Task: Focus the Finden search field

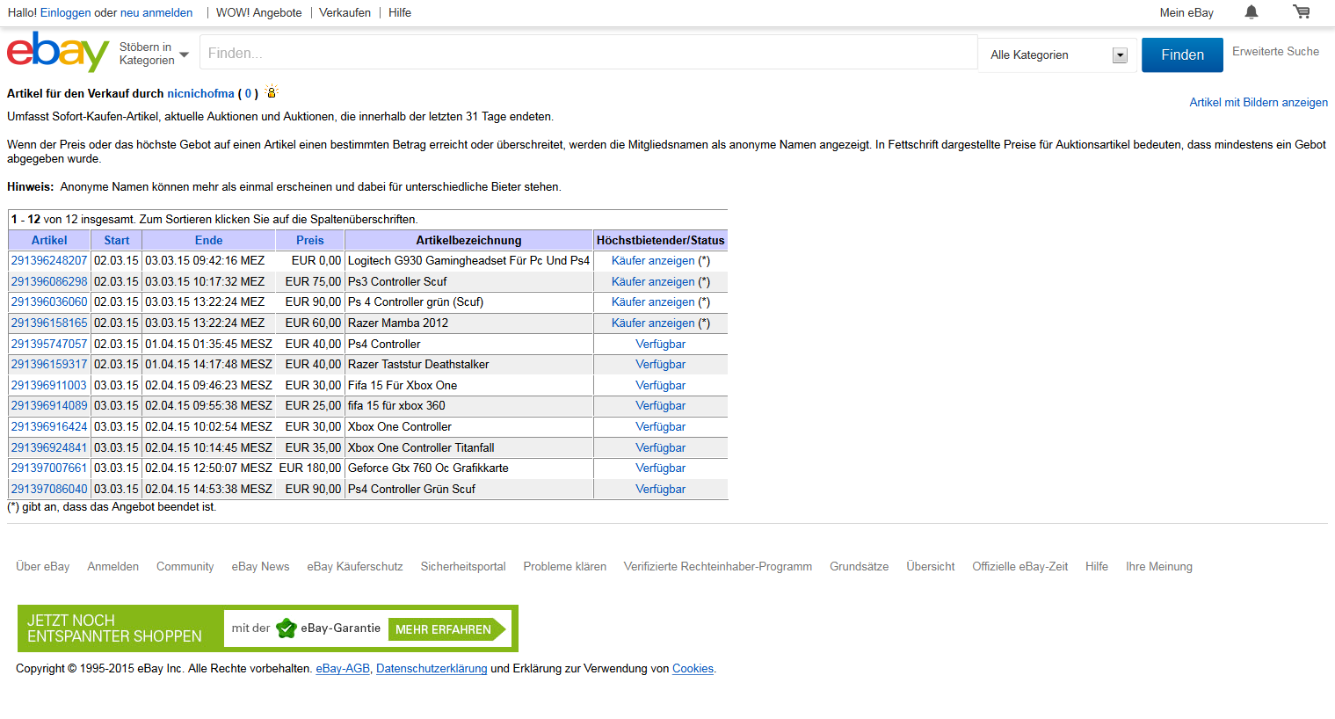Action: click(x=588, y=53)
